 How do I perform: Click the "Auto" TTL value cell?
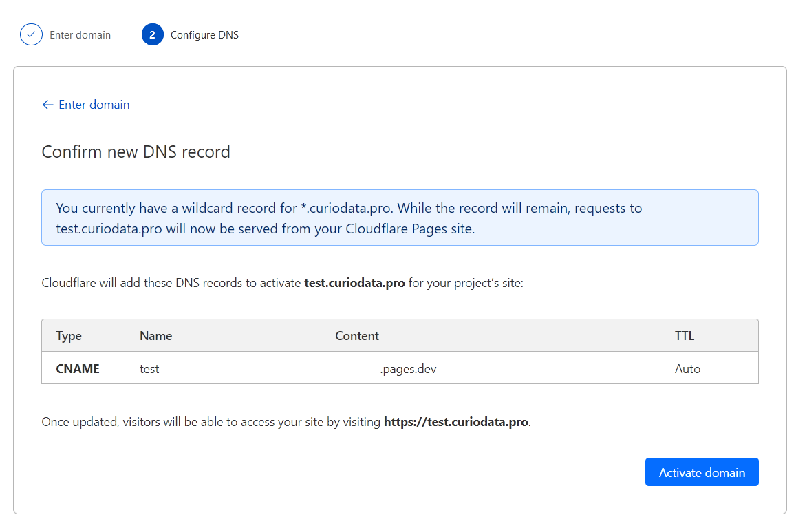click(687, 369)
